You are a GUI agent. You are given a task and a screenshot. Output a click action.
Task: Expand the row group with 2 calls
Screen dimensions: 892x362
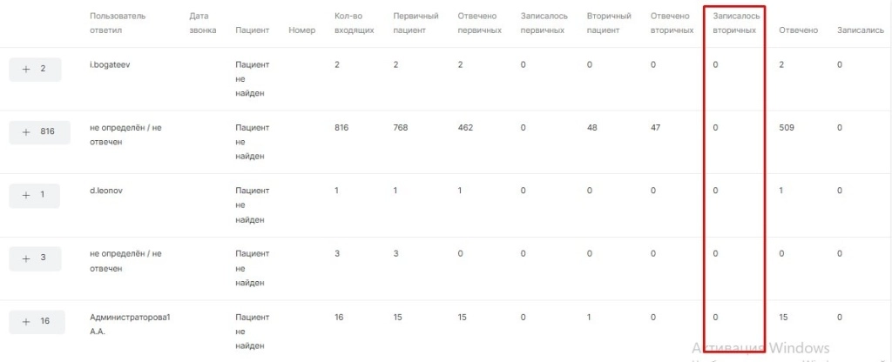[35, 69]
